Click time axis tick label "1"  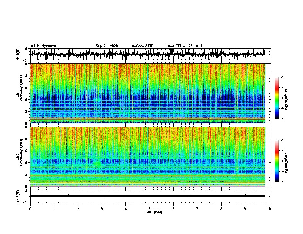coord(54,209)
